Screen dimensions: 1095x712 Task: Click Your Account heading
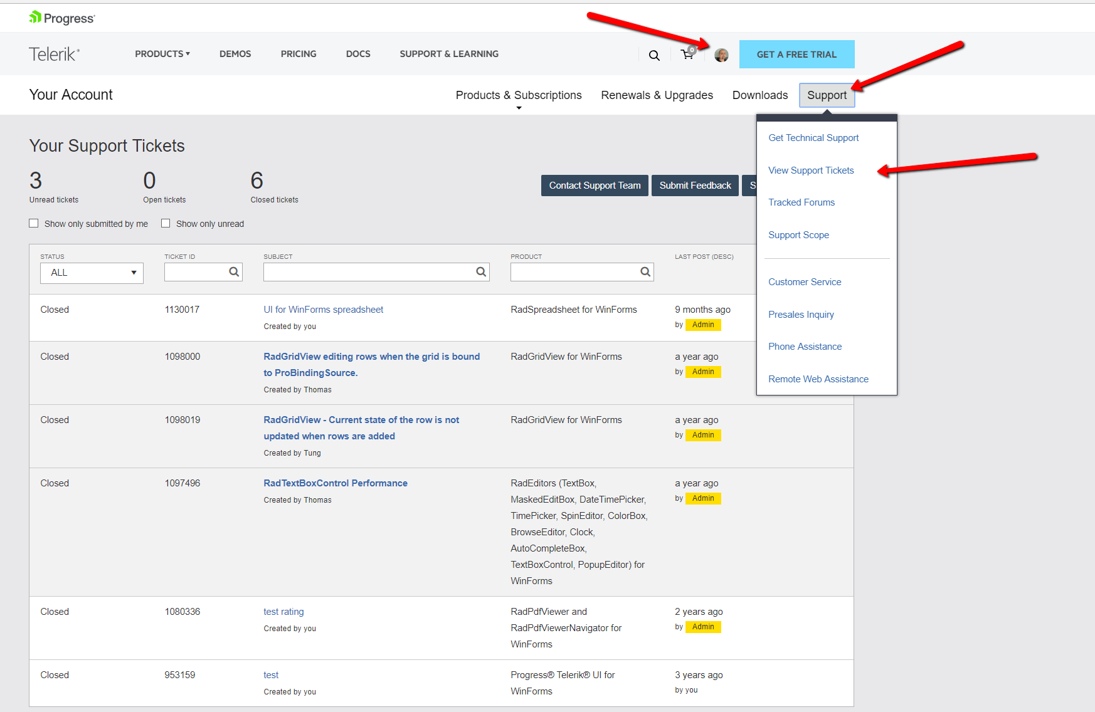point(71,95)
